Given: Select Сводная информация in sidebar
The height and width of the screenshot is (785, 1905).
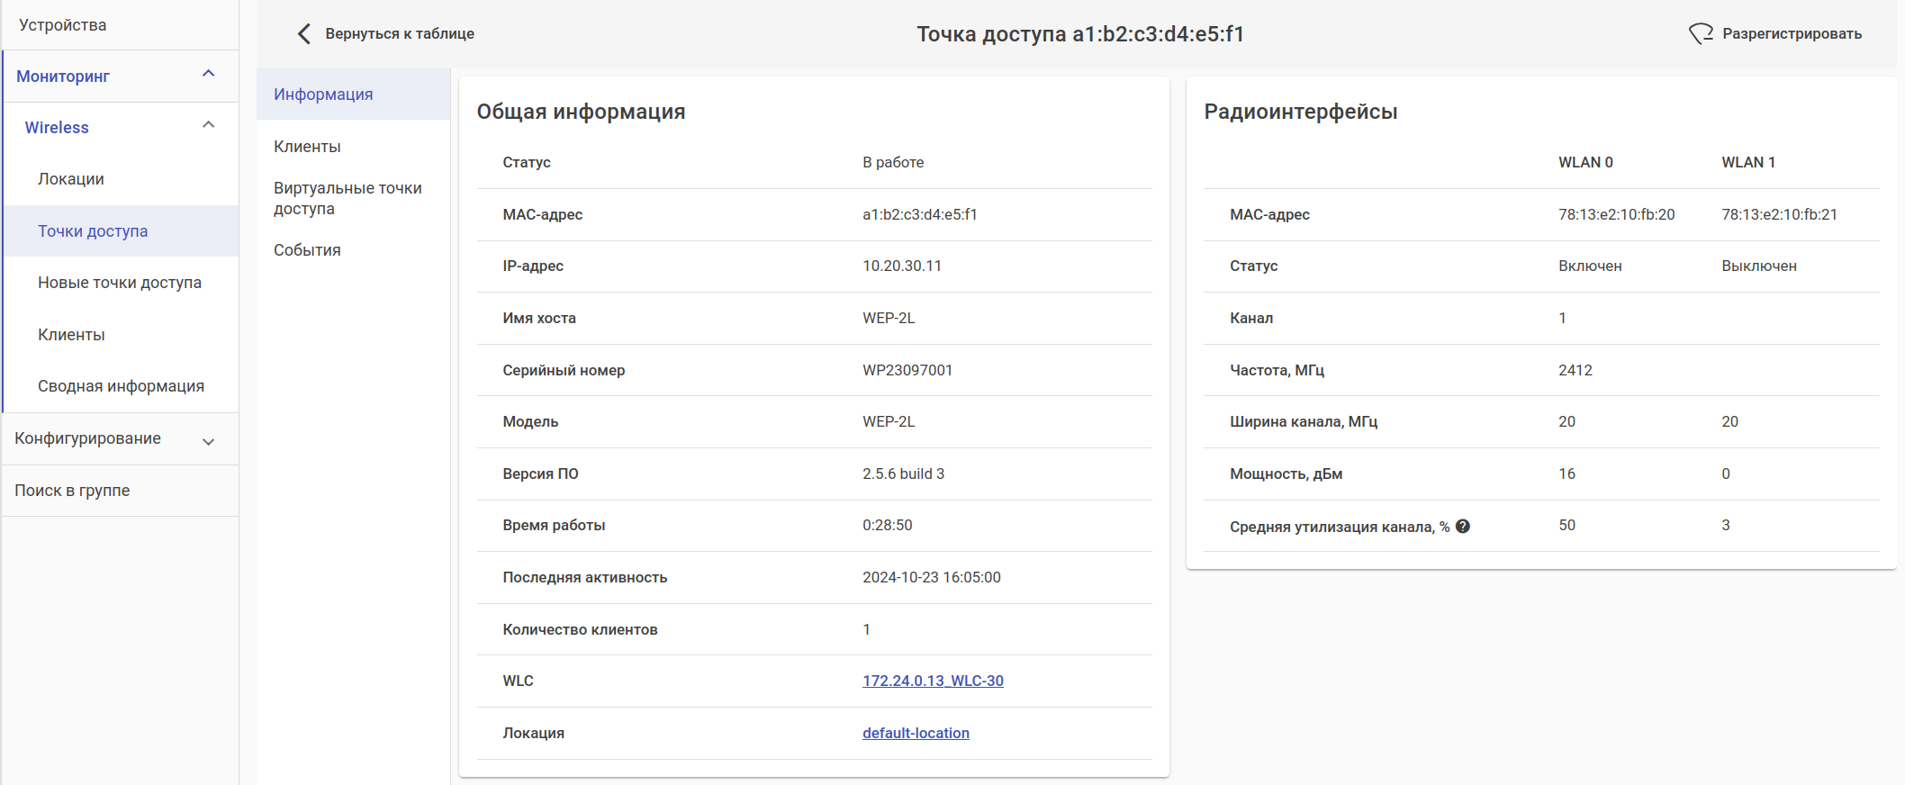Looking at the screenshot, I should coord(121,386).
